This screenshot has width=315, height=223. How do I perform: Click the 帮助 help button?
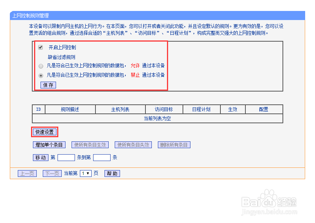(x=112, y=173)
